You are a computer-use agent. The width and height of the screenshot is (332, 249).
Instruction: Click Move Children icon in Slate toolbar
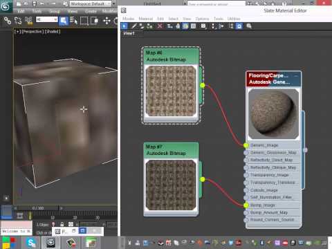pos(170,26)
